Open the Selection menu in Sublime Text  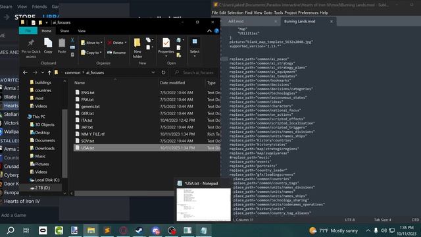tap(235, 13)
